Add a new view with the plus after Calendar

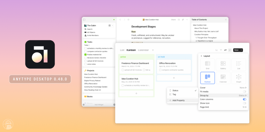pos(153,50)
